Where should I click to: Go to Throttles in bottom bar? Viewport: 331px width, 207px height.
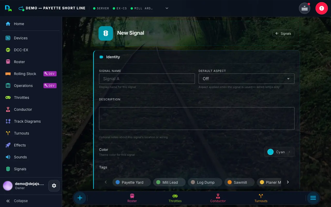(175, 198)
